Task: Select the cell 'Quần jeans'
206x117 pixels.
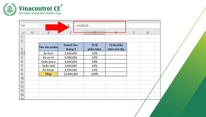Action: coord(48,61)
